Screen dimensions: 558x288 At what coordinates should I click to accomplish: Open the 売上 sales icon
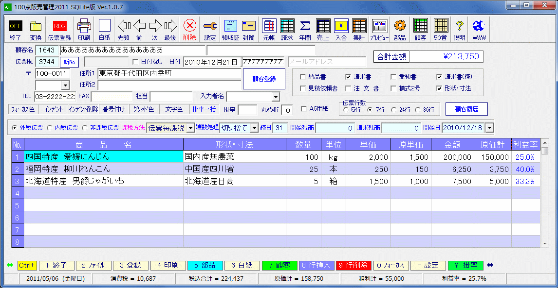tap(323, 30)
